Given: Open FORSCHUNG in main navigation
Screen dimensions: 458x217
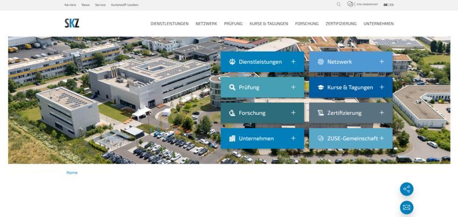Looking at the screenshot, I should (307, 24).
